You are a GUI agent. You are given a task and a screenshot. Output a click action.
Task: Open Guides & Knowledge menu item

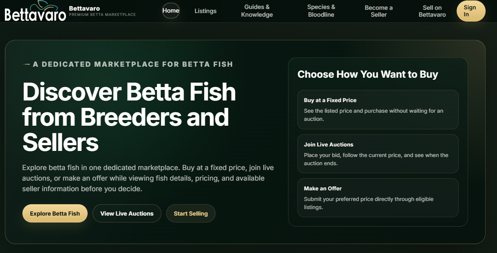pos(257,11)
